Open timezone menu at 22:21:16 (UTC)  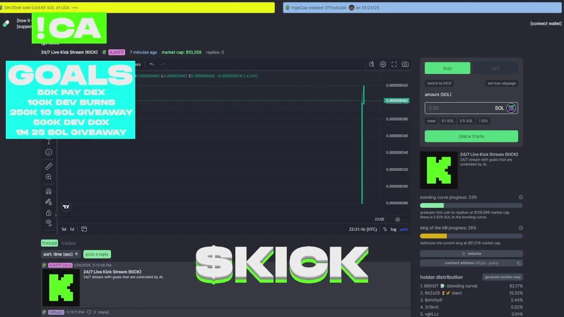[363, 229]
